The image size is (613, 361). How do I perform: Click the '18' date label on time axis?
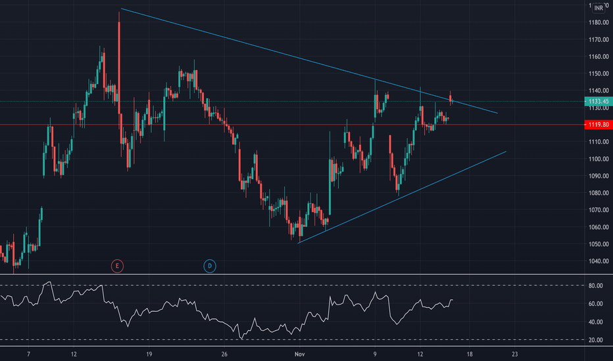470,354
